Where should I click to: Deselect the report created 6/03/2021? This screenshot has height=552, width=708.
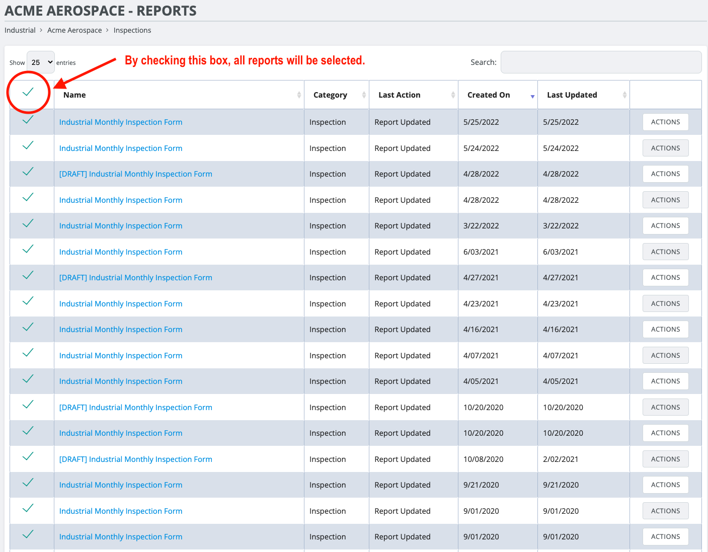[x=28, y=249]
